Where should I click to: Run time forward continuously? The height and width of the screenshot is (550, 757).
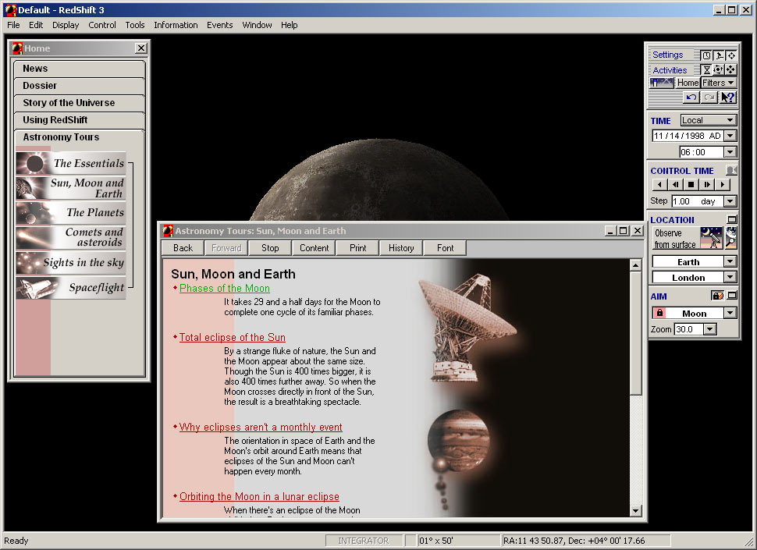(723, 184)
